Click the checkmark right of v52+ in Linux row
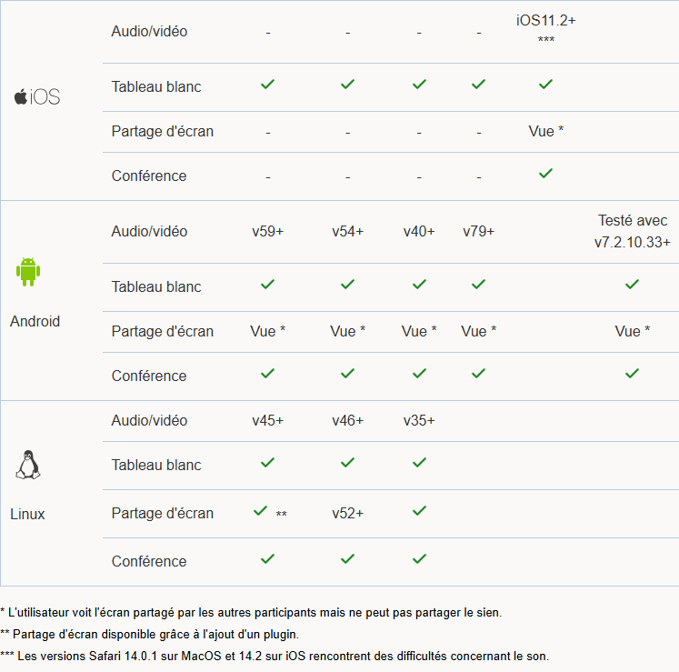 (x=419, y=511)
